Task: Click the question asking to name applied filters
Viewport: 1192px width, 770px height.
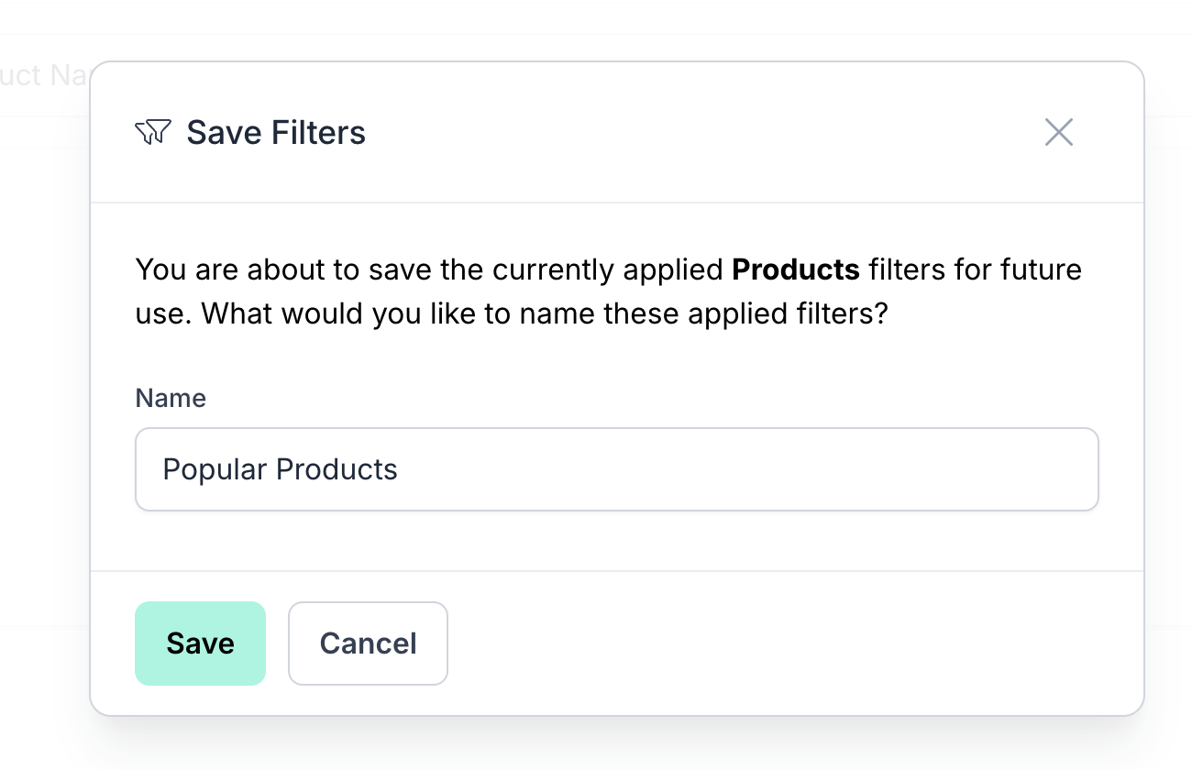Action: 545,314
